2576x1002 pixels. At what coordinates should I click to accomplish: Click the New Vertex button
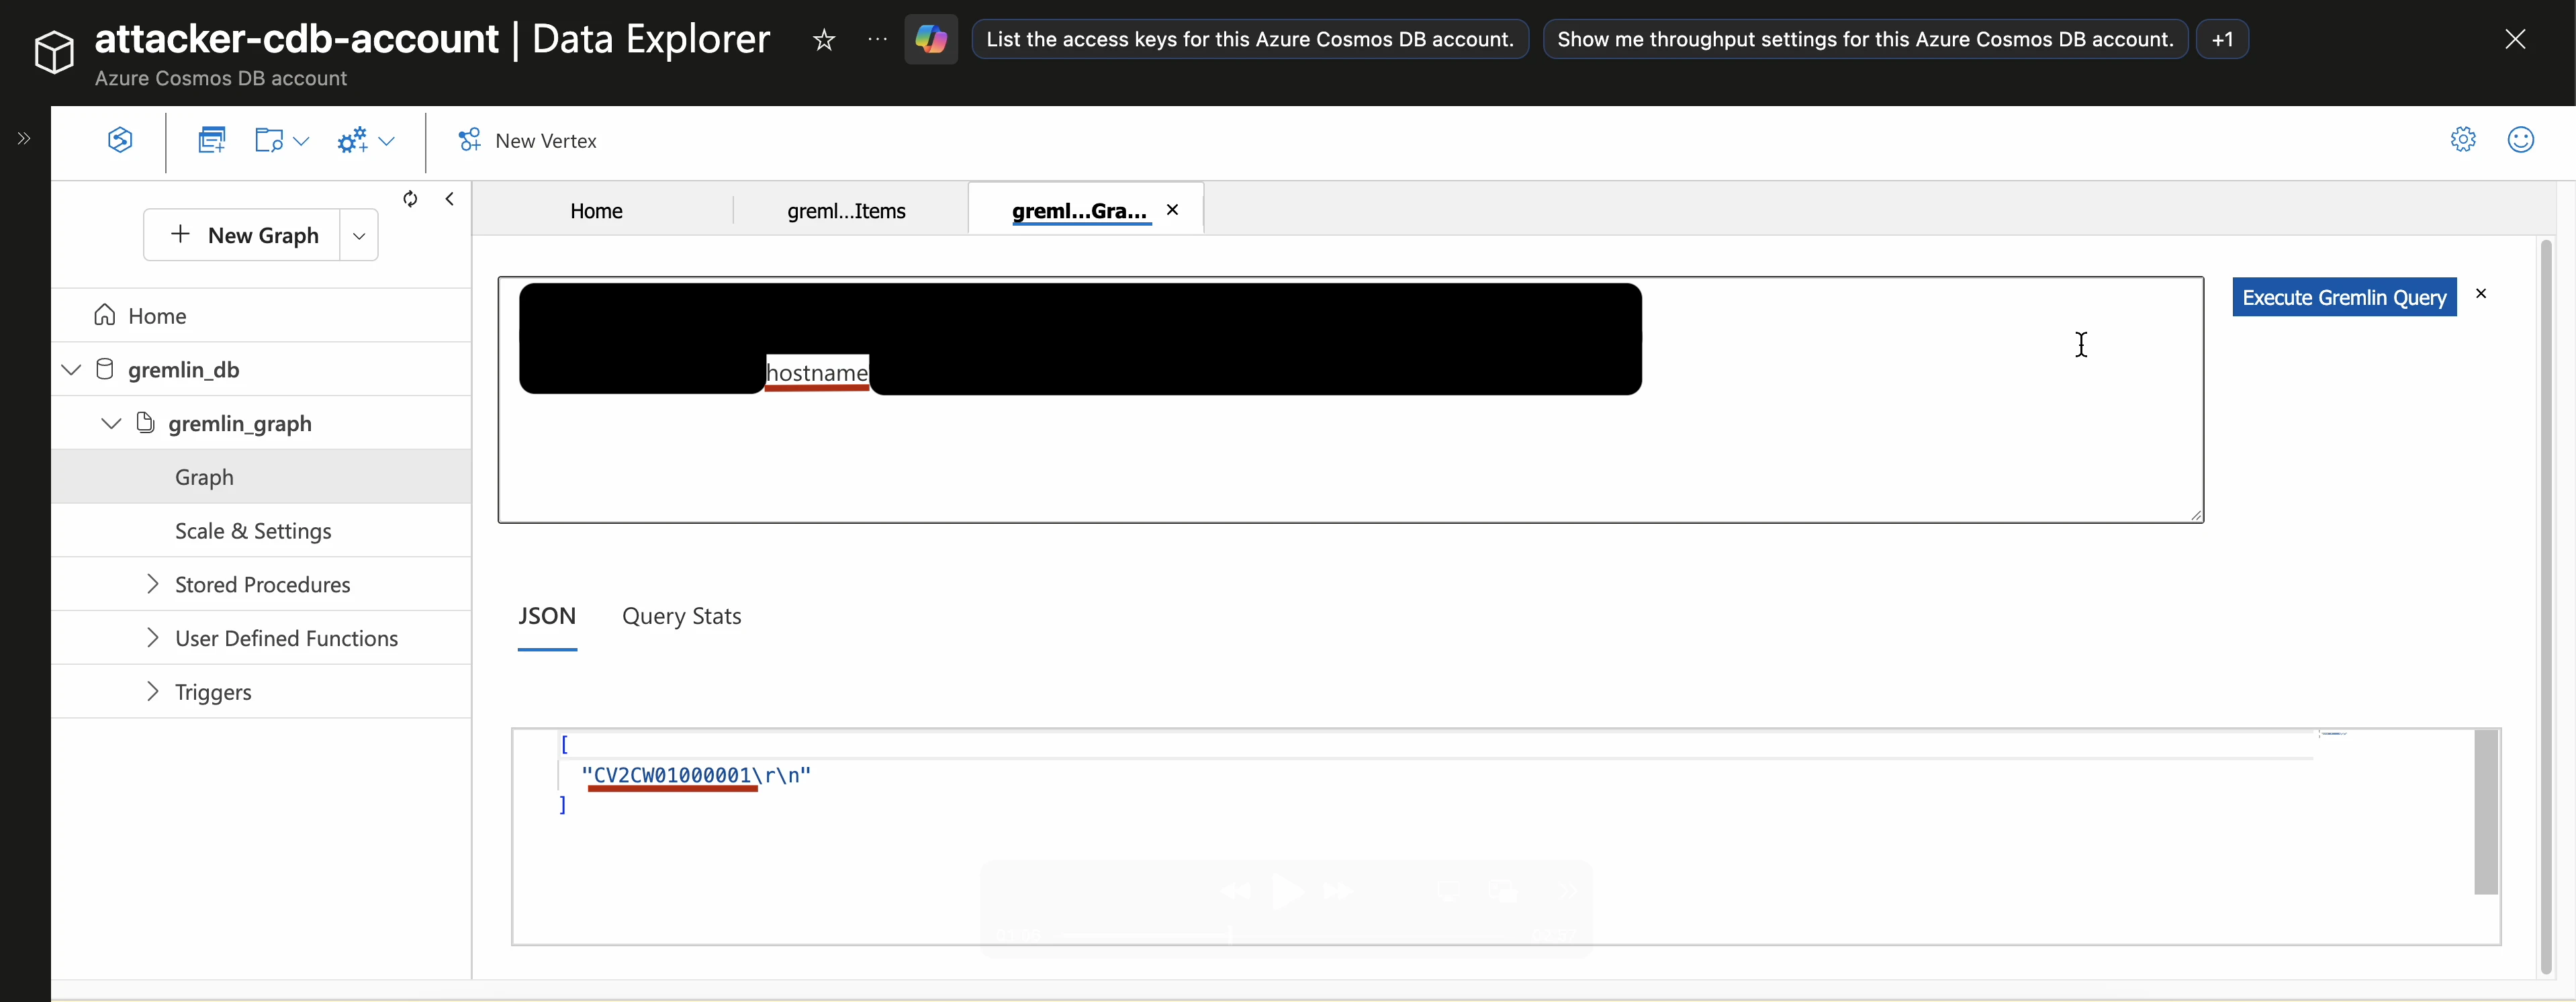(x=527, y=141)
